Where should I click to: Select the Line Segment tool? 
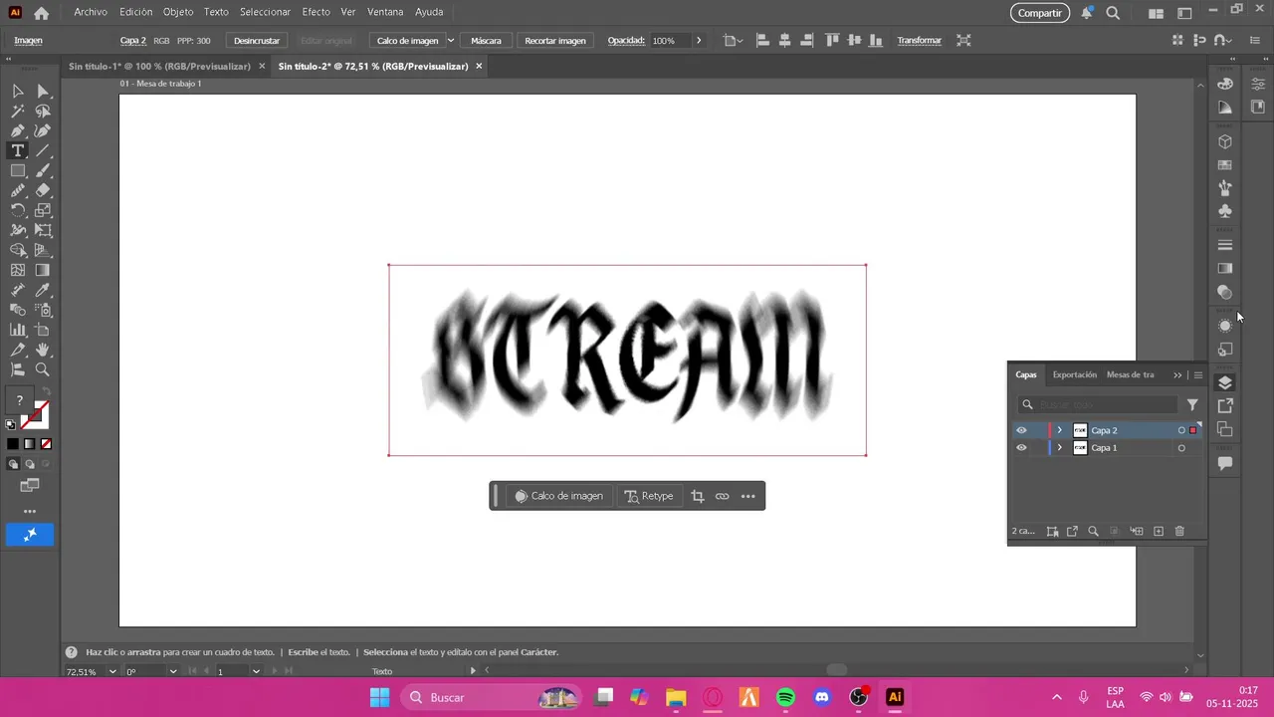43,150
